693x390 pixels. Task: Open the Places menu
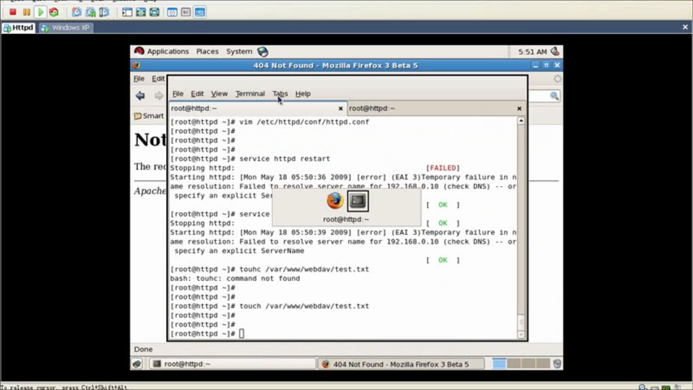point(207,51)
